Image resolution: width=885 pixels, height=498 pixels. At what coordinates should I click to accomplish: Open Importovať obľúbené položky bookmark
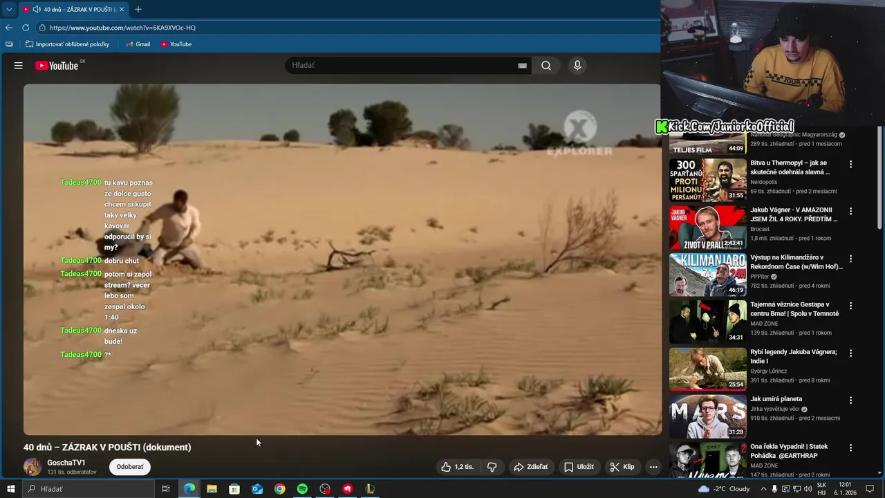(68, 44)
